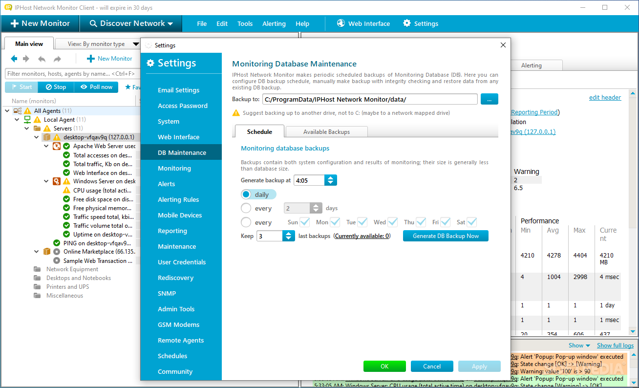Switch to the Available Backups tab
The height and width of the screenshot is (388, 639).
[x=326, y=132]
